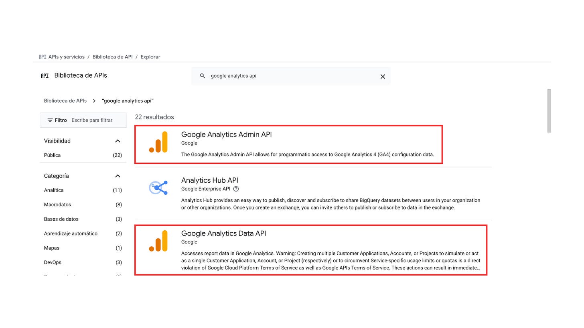
Task: Filter by Aprendizaje automático category
Action: point(83,233)
